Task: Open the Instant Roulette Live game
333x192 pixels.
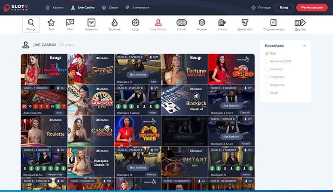Action: [x=184, y=162]
